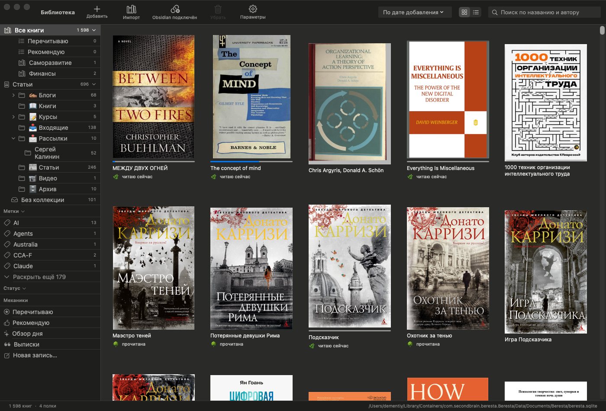The height and width of the screenshot is (411, 606).
Task: Open Параметры via the gear icon
Action: tap(253, 9)
